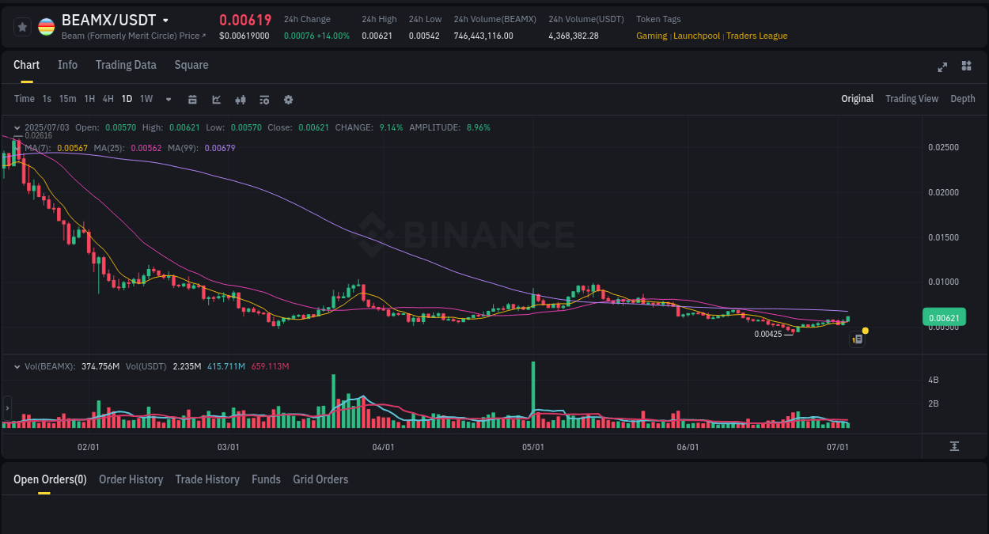Image resolution: width=989 pixels, height=534 pixels.
Task: Select the line chart style icon
Action: [x=216, y=100]
